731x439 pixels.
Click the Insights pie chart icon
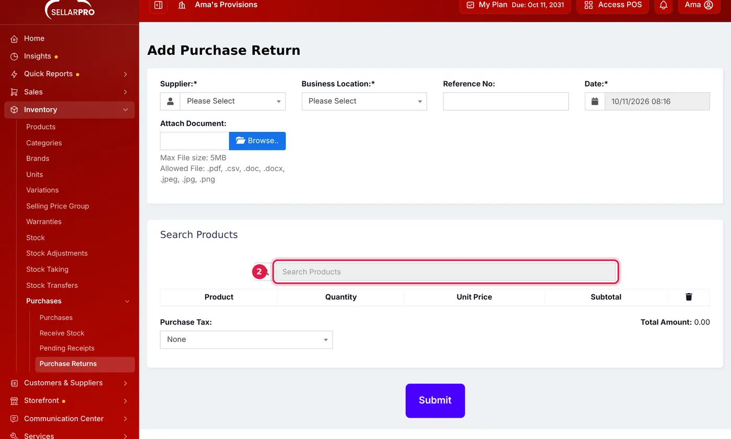14,56
